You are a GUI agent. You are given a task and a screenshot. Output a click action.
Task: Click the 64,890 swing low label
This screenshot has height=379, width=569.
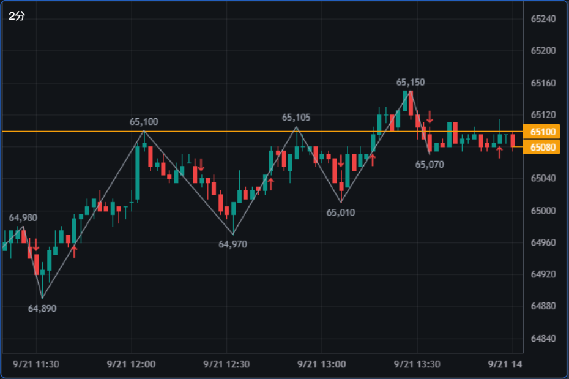point(42,309)
